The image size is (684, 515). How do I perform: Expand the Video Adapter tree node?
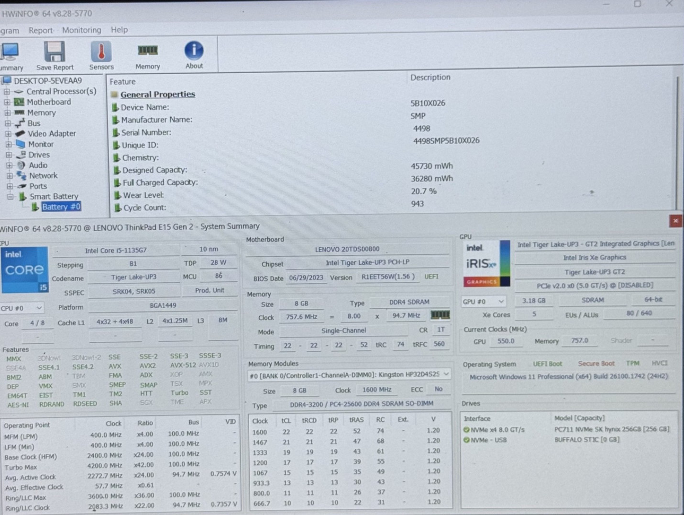8,134
